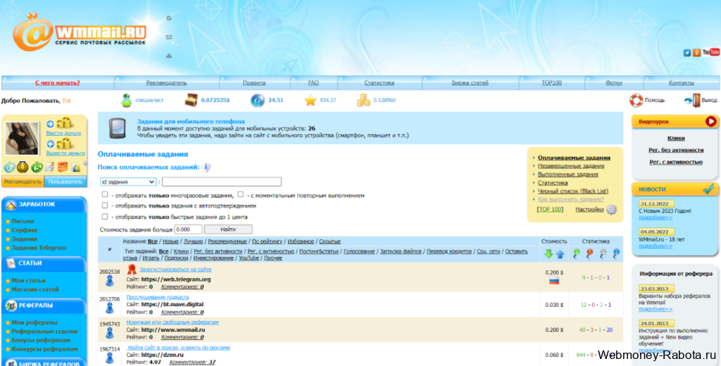
Task: Click the blue pin statistics icon
Action: pos(617,253)
